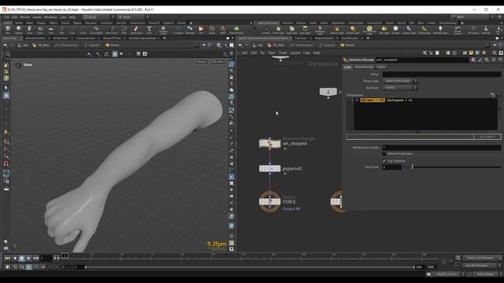The height and width of the screenshot is (283, 504).
Task: Add an Ambient Light from the shelf
Action: click(x=440, y=30)
